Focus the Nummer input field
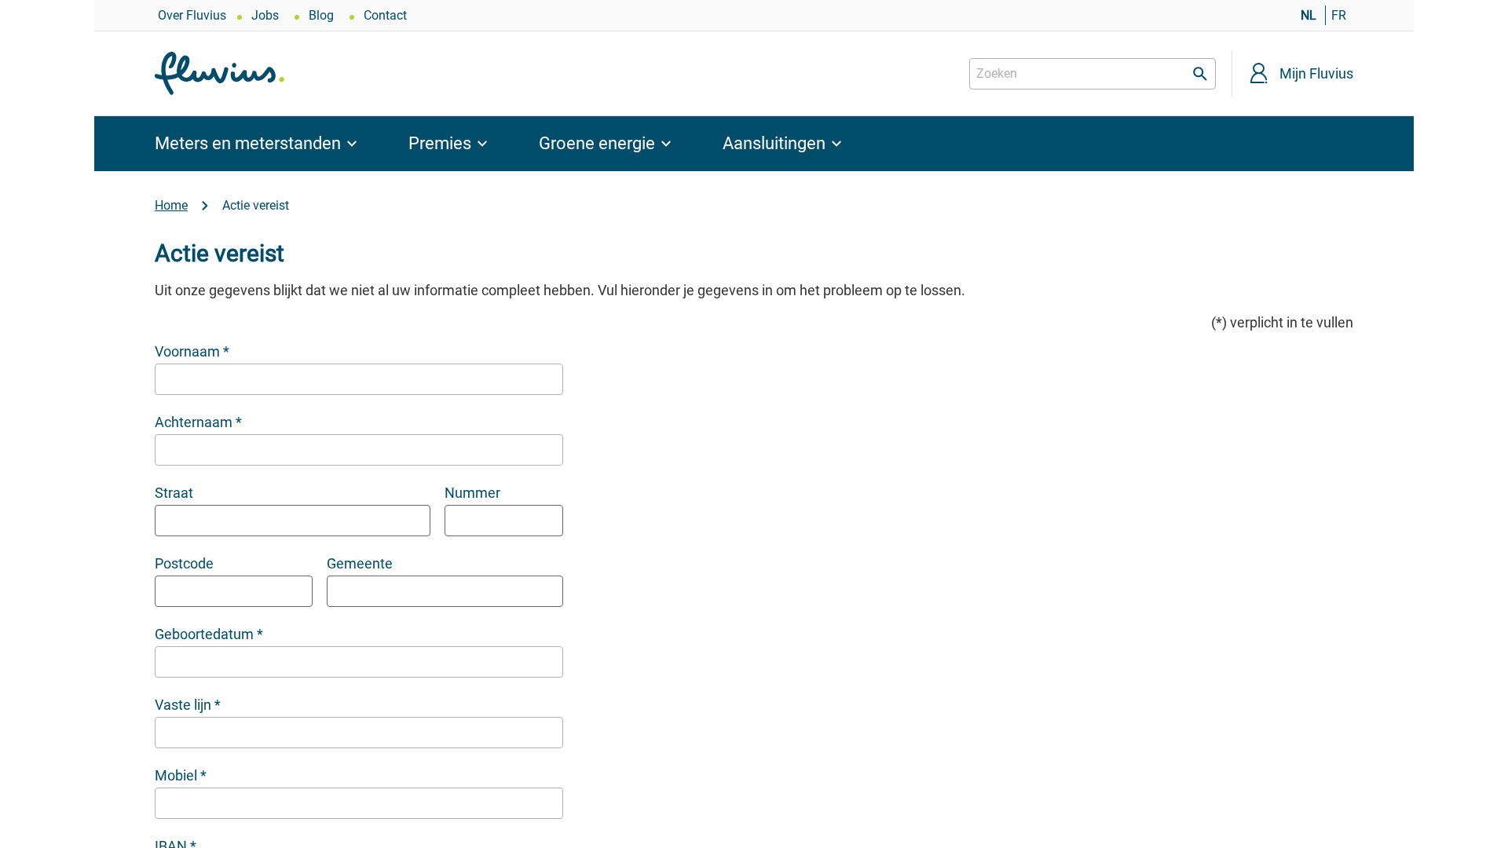This screenshot has width=1508, height=848. pyautogui.click(x=503, y=521)
